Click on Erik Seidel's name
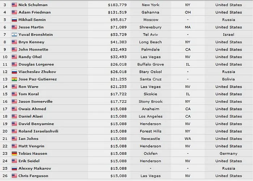 click(x=29, y=161)
